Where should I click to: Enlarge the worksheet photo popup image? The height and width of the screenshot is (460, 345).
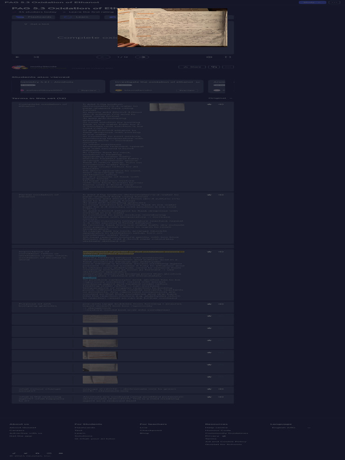pos(172,27)
